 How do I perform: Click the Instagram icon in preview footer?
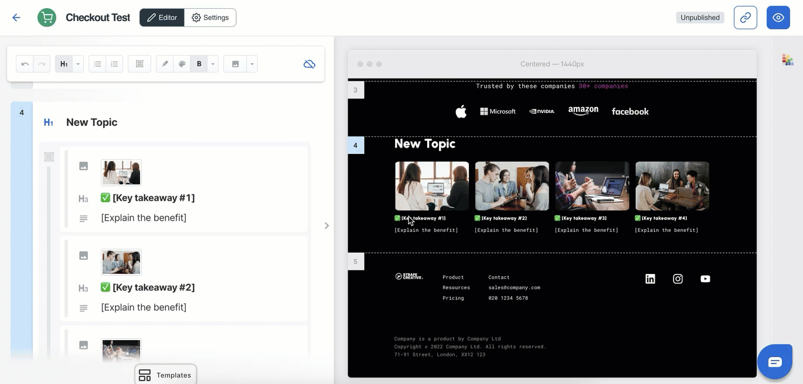(678, 279)
